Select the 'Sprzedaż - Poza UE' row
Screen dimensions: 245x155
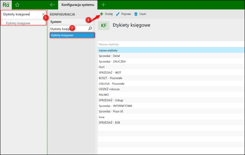171,111
